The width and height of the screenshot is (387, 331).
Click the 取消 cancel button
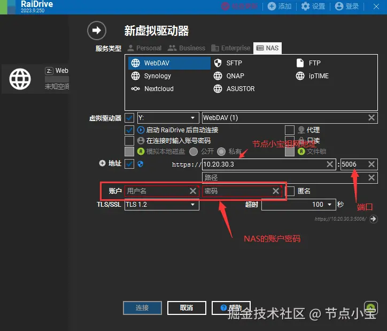tap(187, 308)
